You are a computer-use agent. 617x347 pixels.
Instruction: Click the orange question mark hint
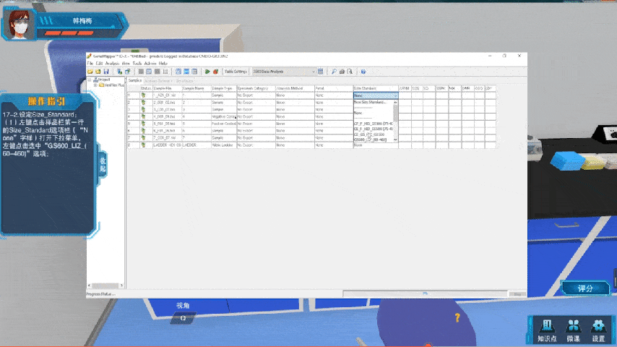point(457,317)
